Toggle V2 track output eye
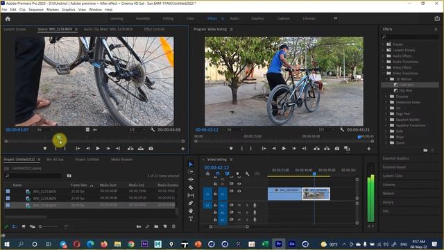The width and height of the screenshot is (444, 250). point(239,183)
